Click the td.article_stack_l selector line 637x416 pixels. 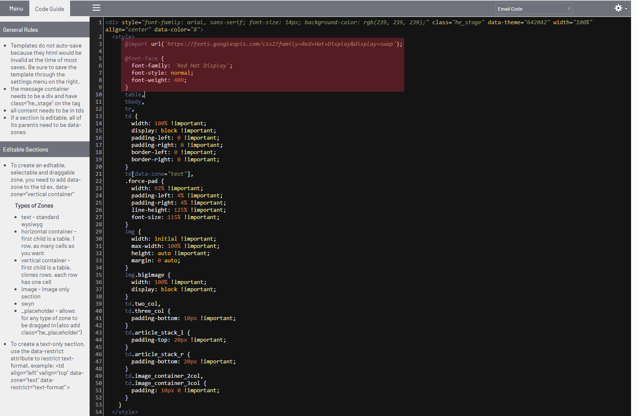(157, 333)
